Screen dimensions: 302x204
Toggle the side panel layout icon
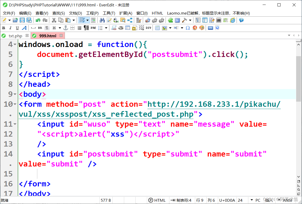(x=205, y=20)
